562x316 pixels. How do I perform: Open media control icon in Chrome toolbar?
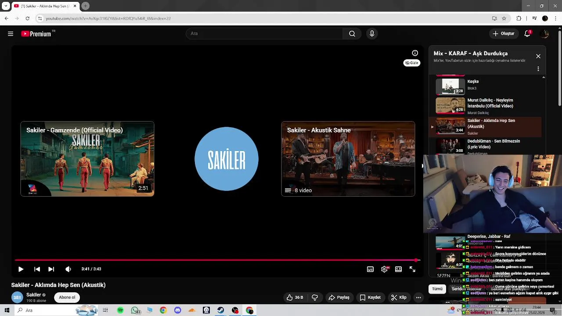point(534,18)
